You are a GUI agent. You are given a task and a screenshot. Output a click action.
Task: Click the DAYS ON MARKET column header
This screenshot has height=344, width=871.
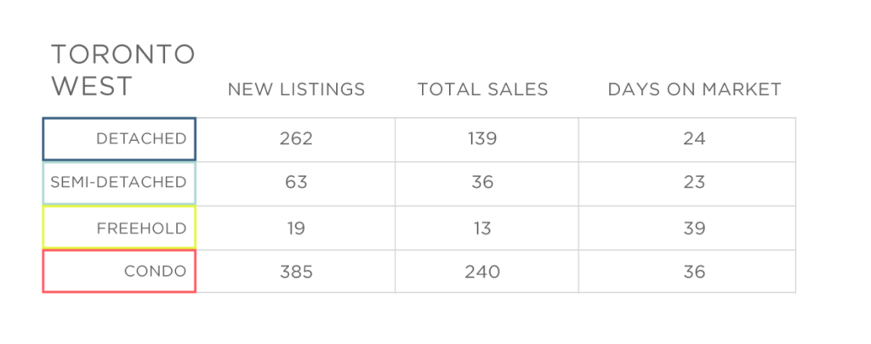coord(694,89)
